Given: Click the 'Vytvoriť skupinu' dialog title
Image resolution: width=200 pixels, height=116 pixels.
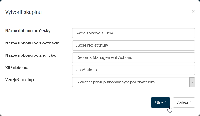Looking at the screenshot, I should pyautogui.click(x=23, y=12).
